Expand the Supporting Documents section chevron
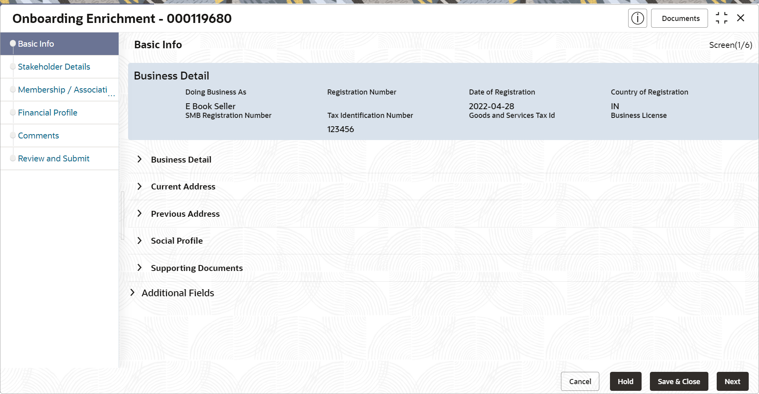 140,268
